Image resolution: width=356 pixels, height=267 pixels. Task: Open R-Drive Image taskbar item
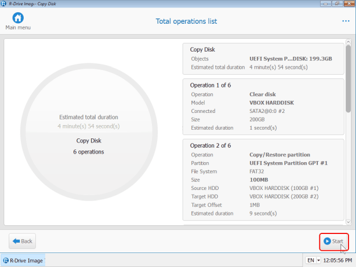(23, 261)
